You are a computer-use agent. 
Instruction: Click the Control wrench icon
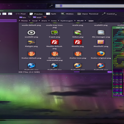tap(104, 14)
